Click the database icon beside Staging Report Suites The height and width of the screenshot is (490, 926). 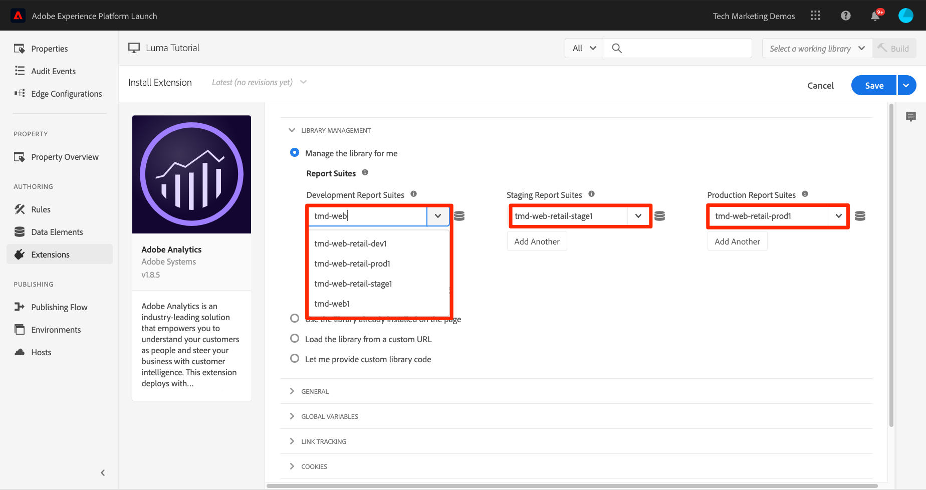click(659, 215)
